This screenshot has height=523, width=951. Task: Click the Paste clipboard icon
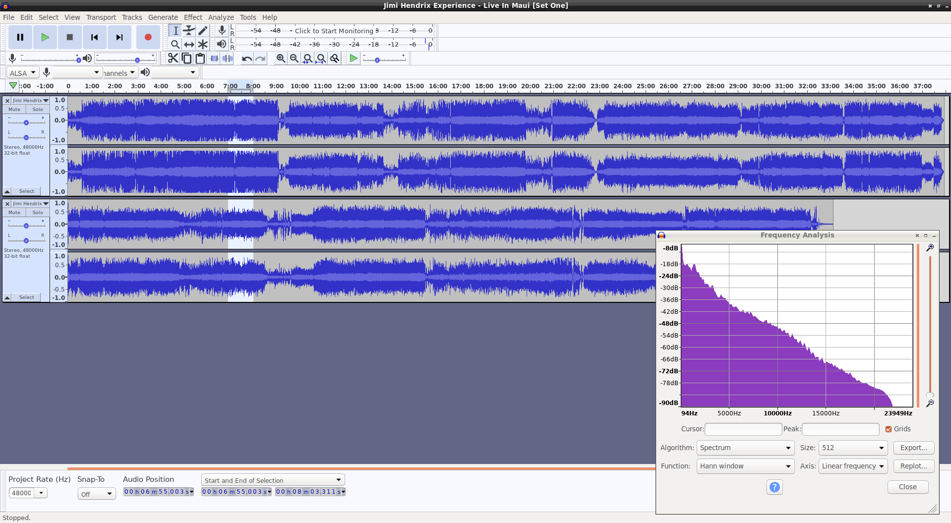(200, 58)
